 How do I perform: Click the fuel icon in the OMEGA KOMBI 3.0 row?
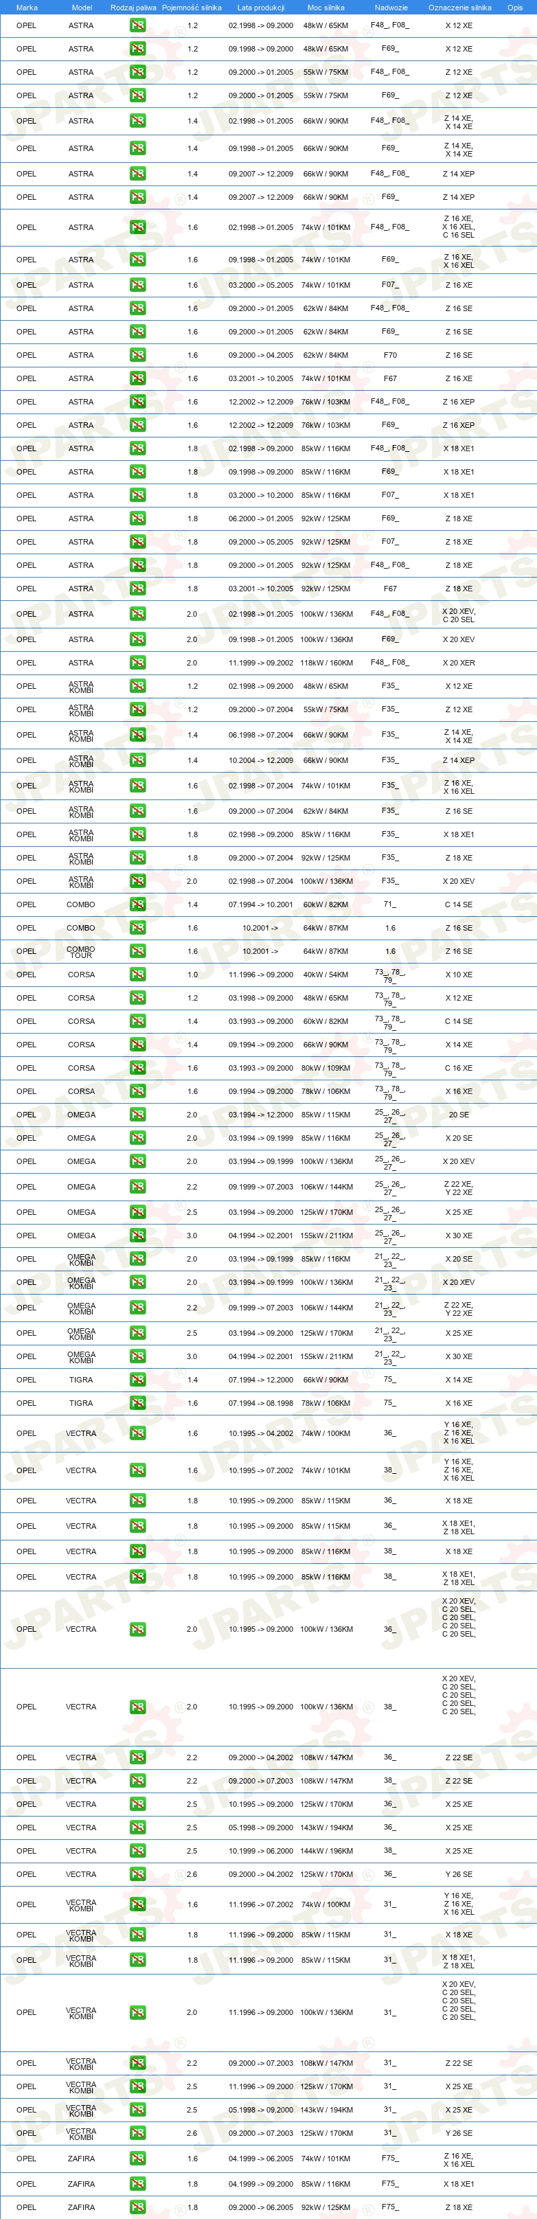[138, 1356]
